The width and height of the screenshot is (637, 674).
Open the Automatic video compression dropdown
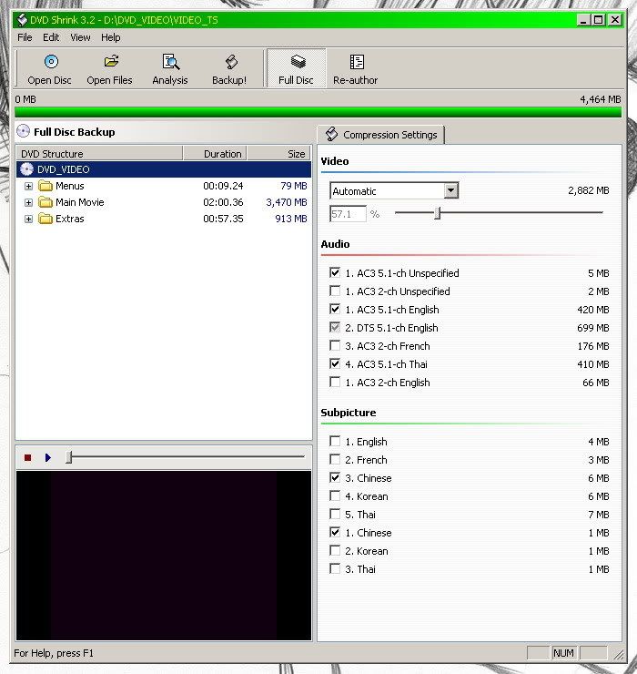click(x=450, y=190)
